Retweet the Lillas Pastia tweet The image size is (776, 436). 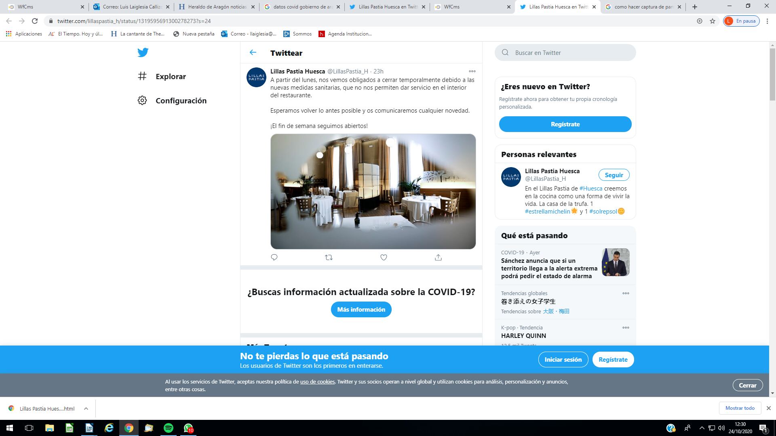[x=329, y=258]
